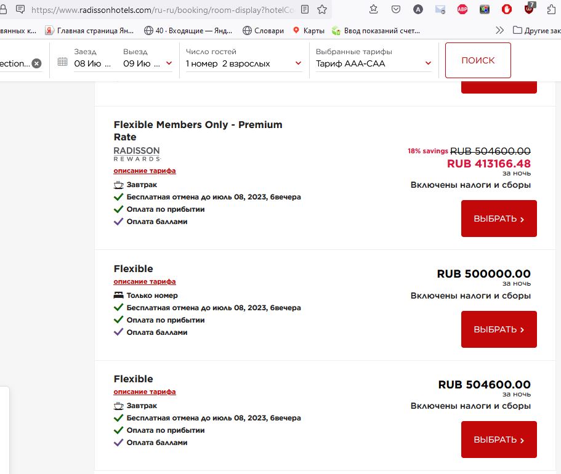561x474 pixels.
Task: Open the Словари bookmark
Action: click(x=263, y=31)
